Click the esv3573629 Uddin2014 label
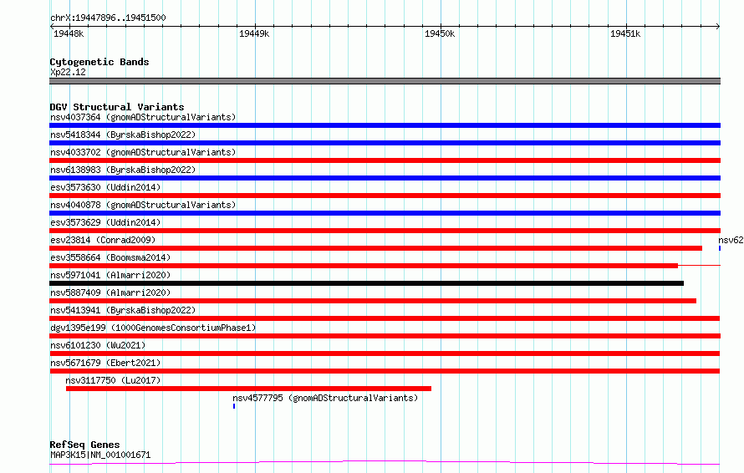 click(x=105, y=222)
